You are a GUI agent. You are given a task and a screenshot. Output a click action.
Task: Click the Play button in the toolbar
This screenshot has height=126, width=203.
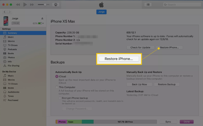(x=25, y=5)
